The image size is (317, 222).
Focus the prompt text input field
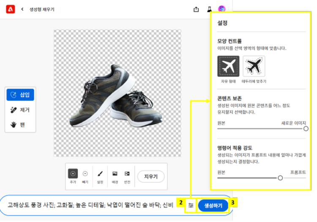click(x=90, y=205)
